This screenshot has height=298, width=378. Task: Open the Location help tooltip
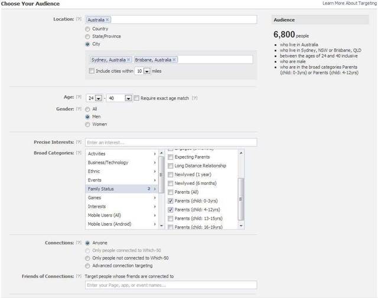[79, 19]
